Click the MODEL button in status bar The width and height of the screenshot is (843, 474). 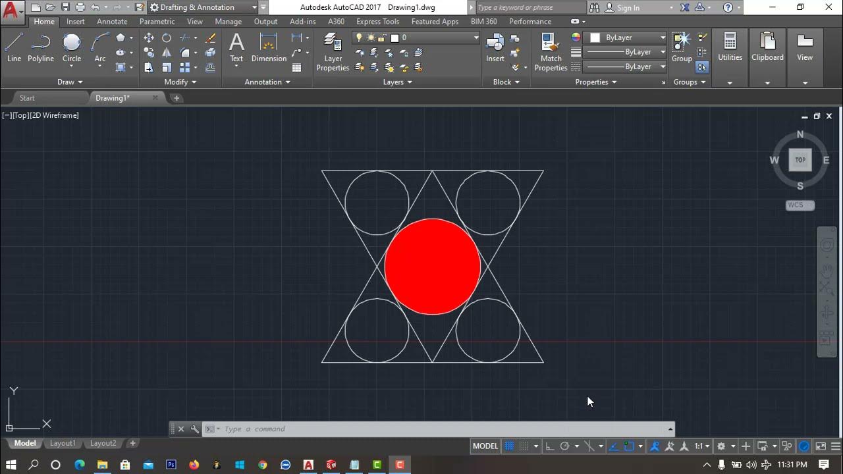coord(485,446)
